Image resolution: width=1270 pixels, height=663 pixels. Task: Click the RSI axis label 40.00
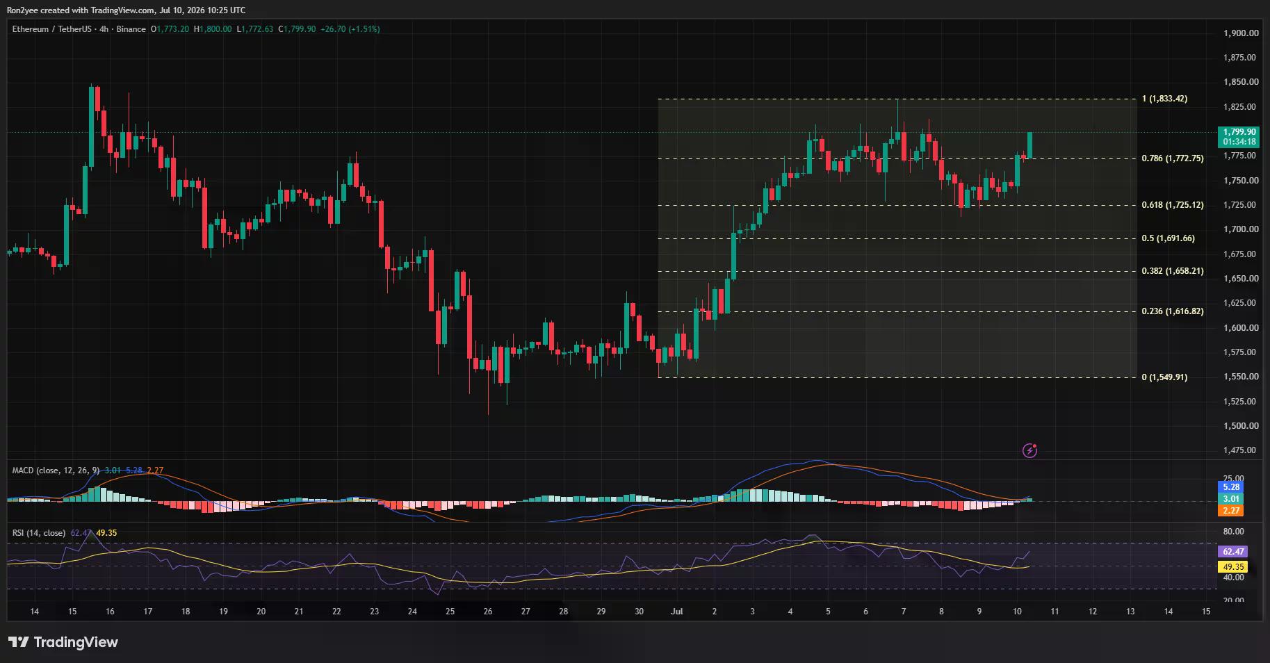[x=1234, y=578]
